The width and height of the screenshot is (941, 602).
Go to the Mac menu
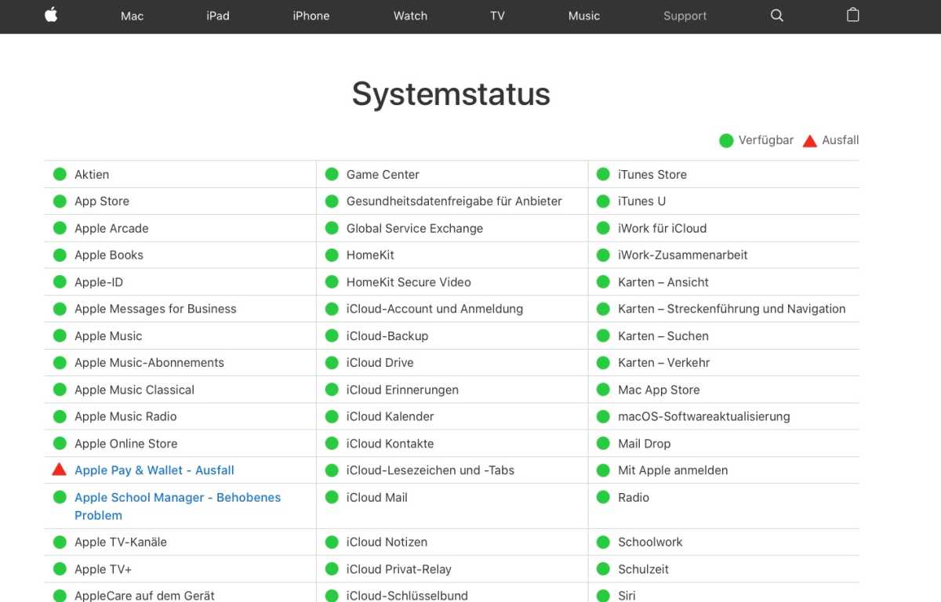click(132, 16)
